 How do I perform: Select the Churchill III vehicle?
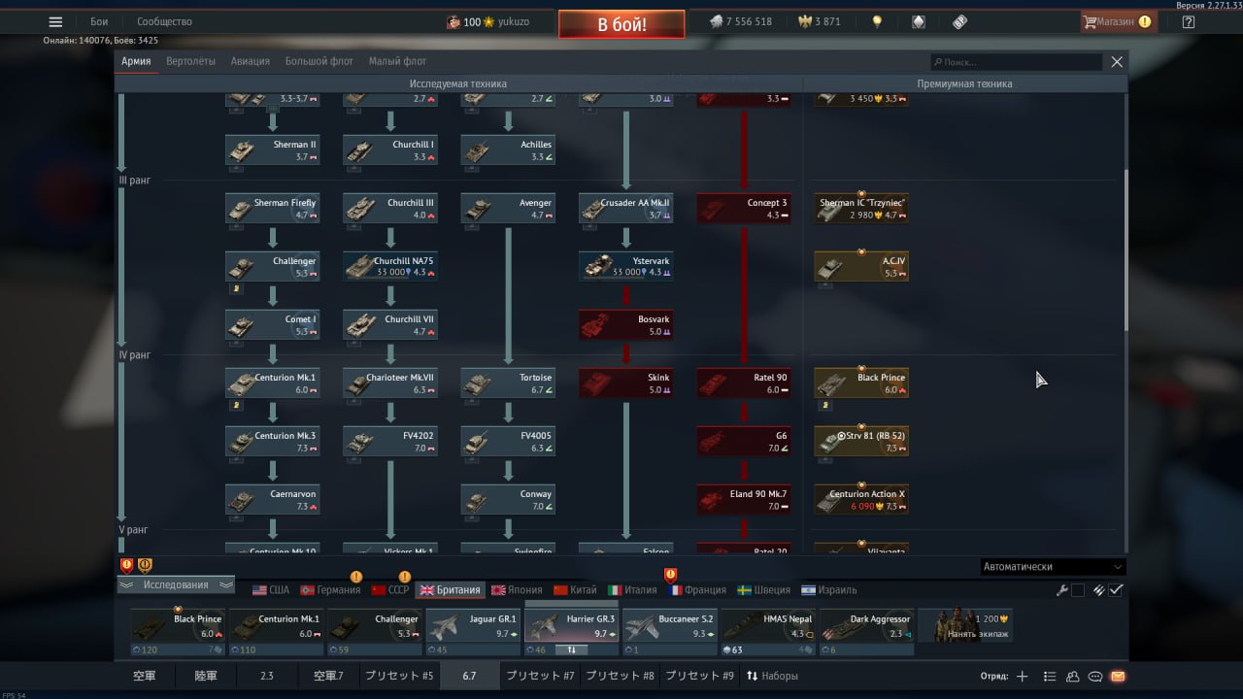(x=390, y=209)
